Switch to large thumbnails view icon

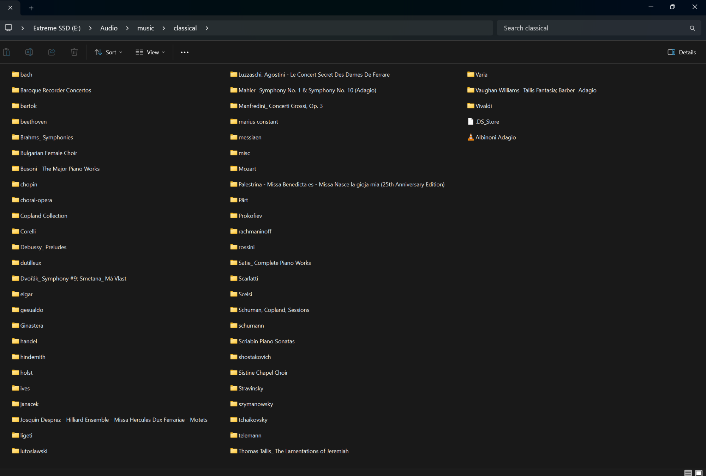(699, 472)
